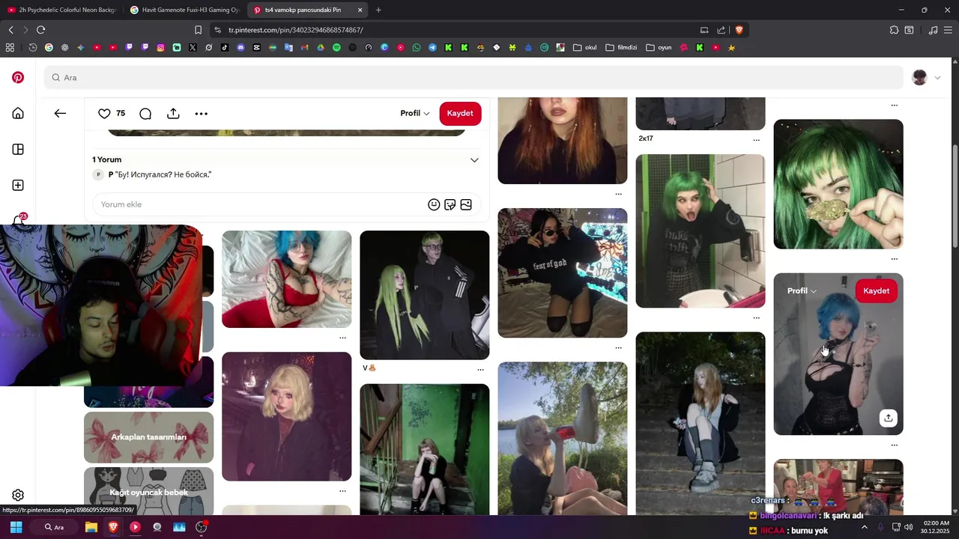Open Telegram bookmark icon

[432, 47]
